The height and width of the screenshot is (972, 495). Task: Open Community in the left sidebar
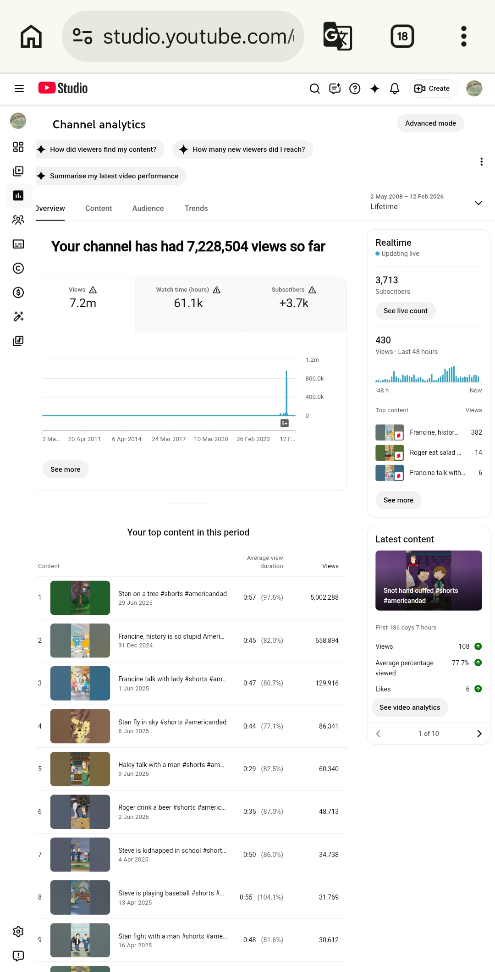[18, 220]
